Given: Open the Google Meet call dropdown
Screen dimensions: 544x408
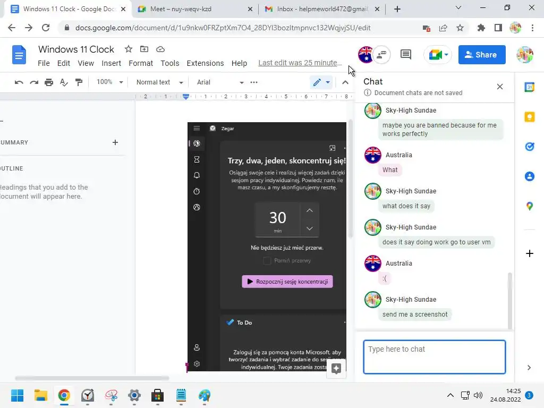Looking at the screenshot, I should click(x=446, y=55).
